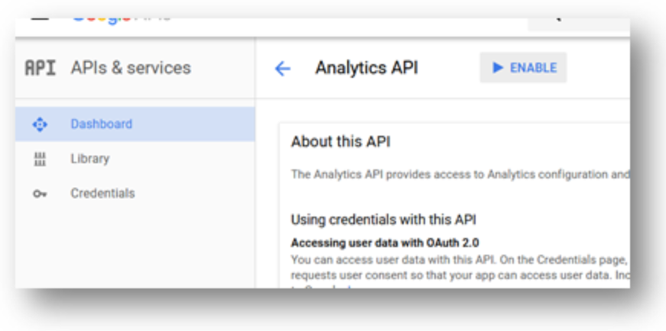Click the top search box field

(579, 24)
